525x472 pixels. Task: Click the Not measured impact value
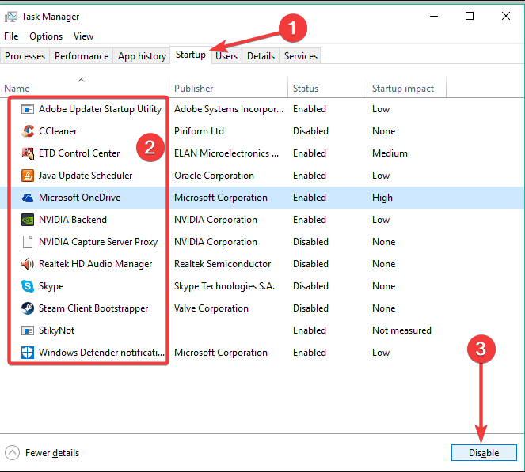401,330
